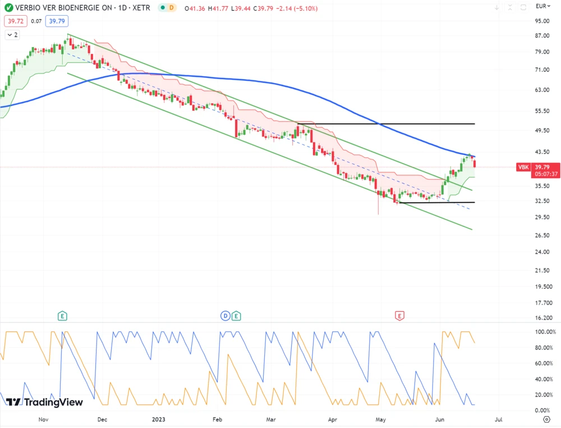The width and height of the screenshot is (561, 428).
Task: Click the TradingView logo
Action: 44,402
